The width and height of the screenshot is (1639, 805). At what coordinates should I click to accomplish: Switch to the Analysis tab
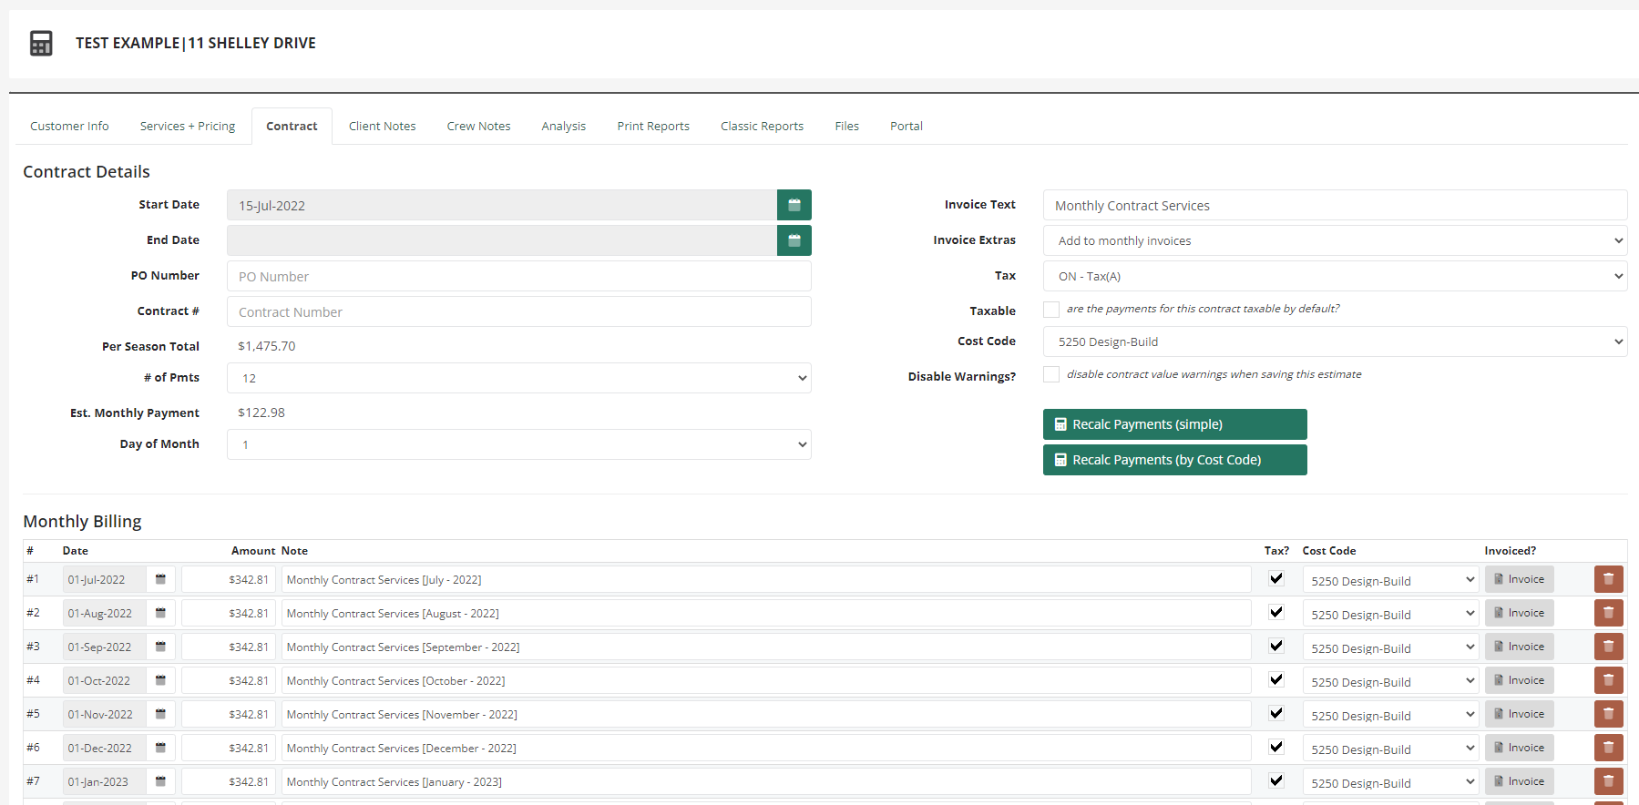click(563, 126)
